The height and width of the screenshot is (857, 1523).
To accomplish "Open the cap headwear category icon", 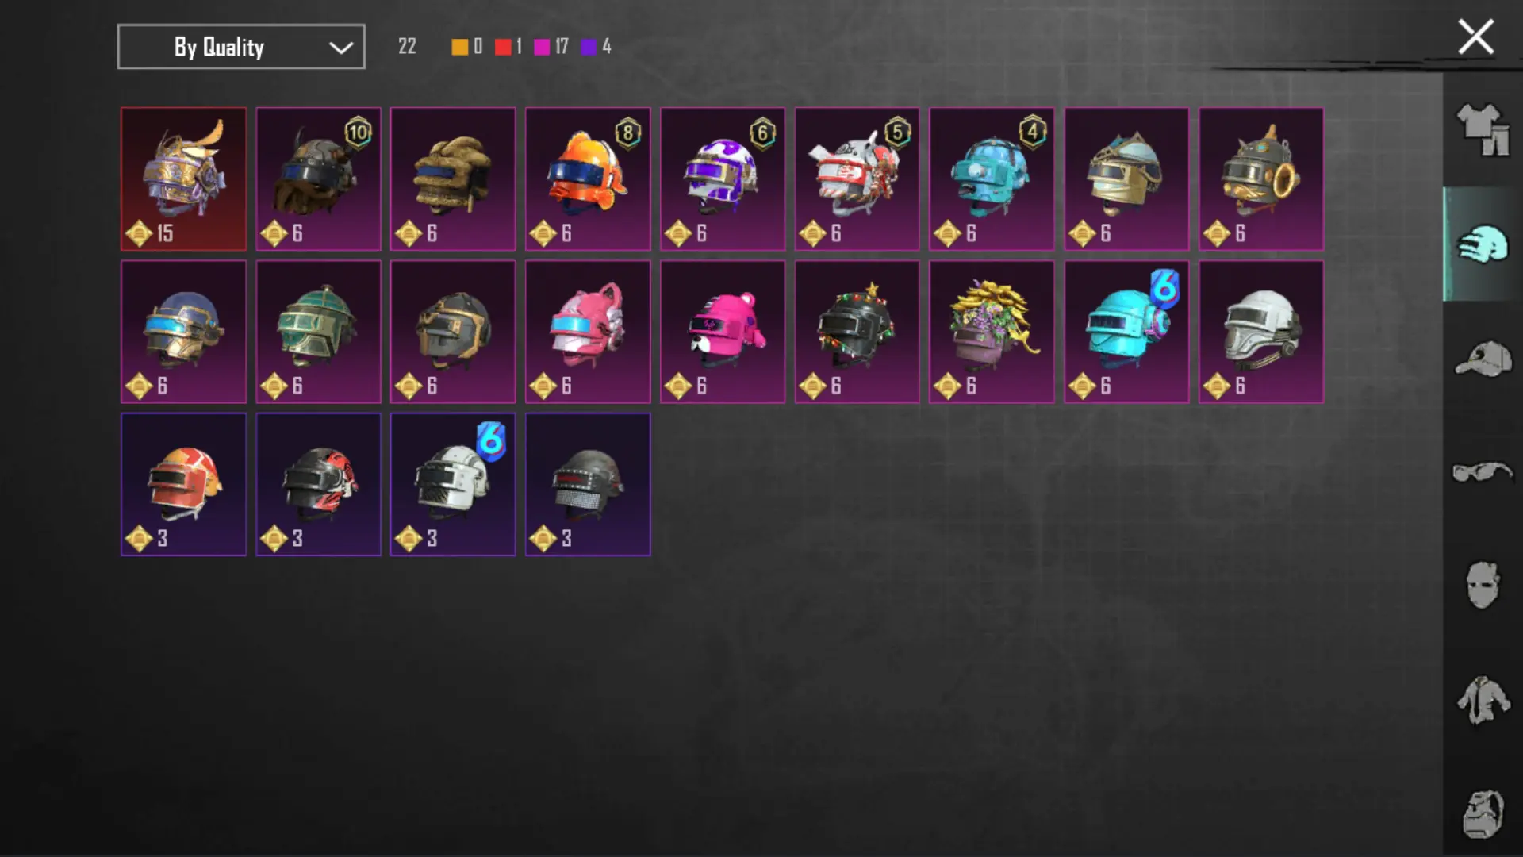I will pyautogui.click(x=1482, y=359).
